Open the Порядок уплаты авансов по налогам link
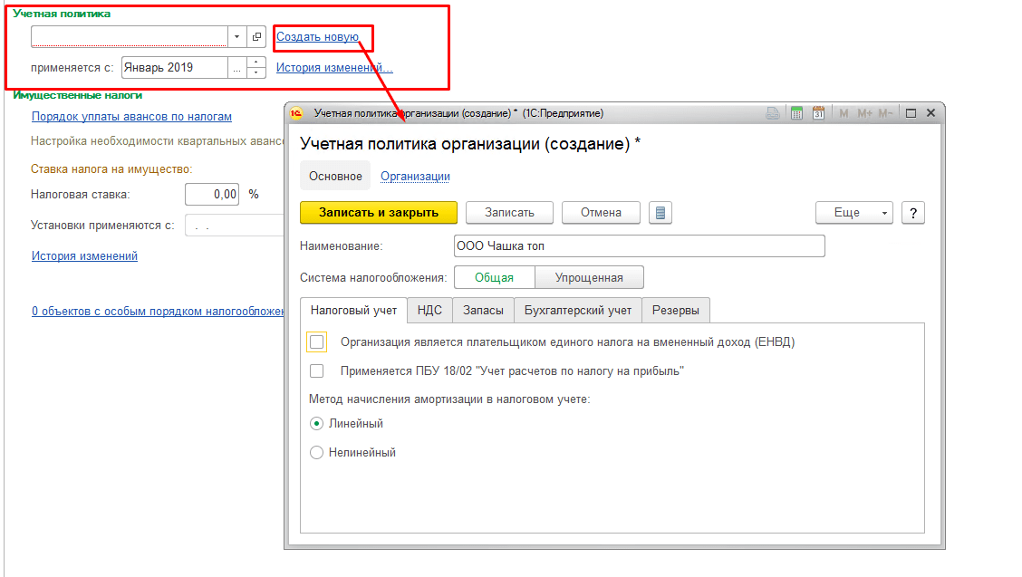This screenshot has height=577, width=1022. tap(131, 117)
